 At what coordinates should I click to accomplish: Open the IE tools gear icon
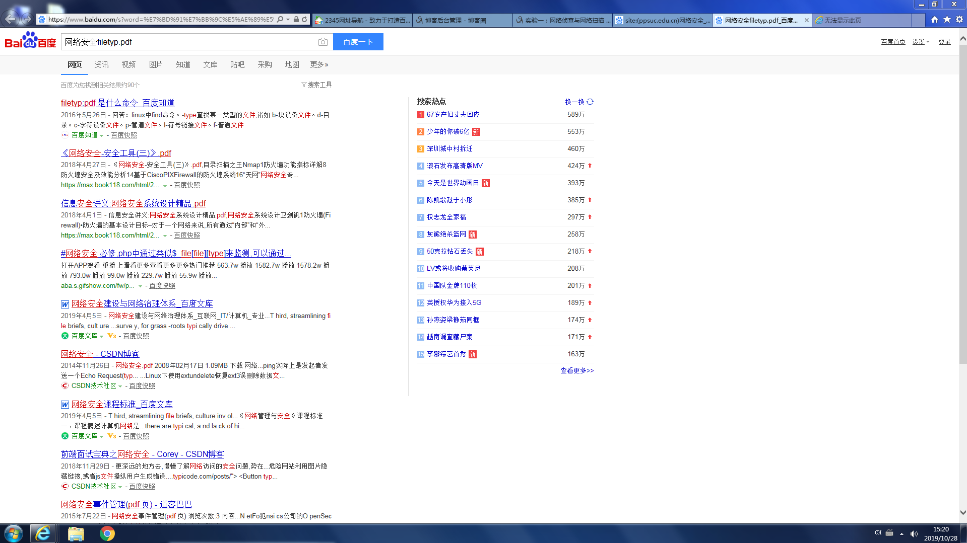click(x=959, y=20)
